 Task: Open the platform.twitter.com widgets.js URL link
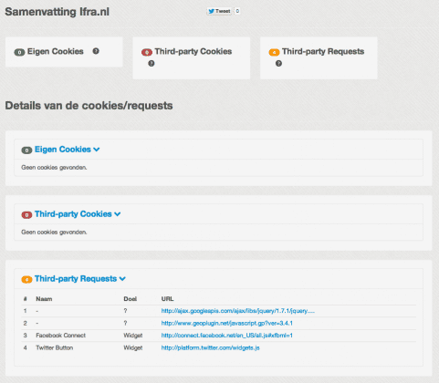(210, 347)
